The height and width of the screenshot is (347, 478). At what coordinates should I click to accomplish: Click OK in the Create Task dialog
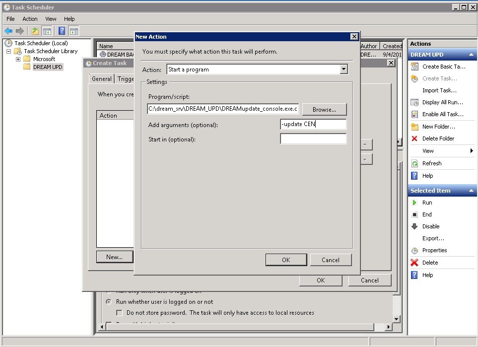coord(321,280)
